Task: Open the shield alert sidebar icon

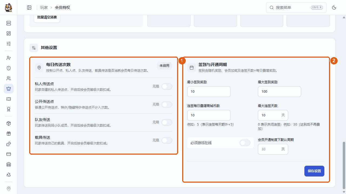Action: 9,68
